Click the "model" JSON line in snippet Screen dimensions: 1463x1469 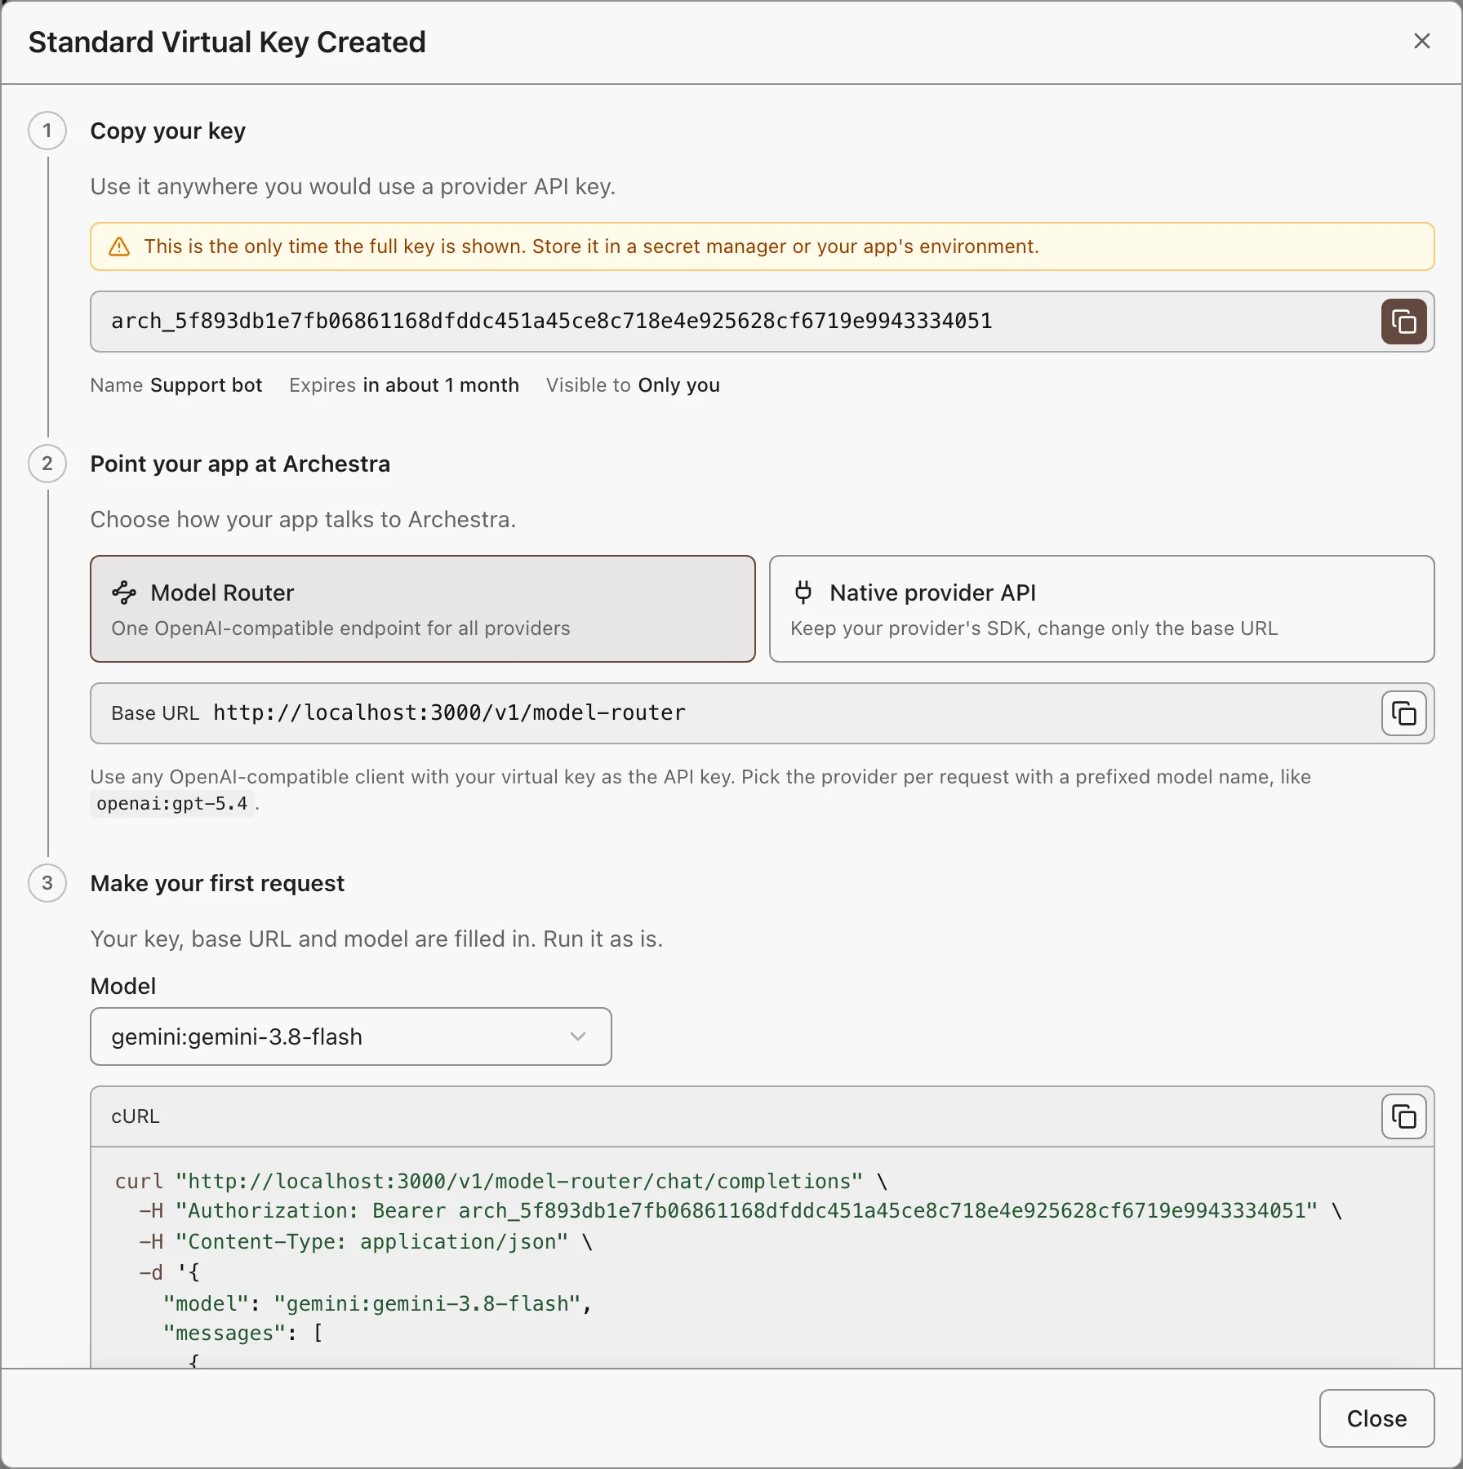click(x=377, y=1303)
